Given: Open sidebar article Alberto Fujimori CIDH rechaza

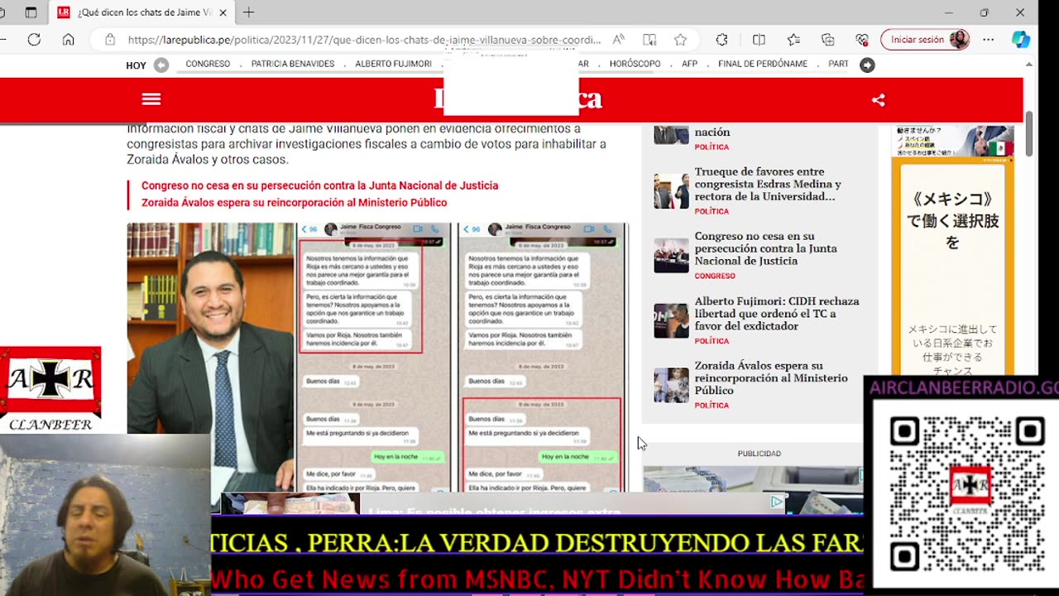Looking at the screenshot, I should (x=777, y=314).
